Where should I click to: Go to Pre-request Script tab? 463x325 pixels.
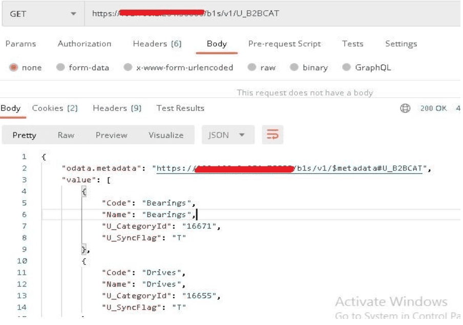click(x=284, y=44)
